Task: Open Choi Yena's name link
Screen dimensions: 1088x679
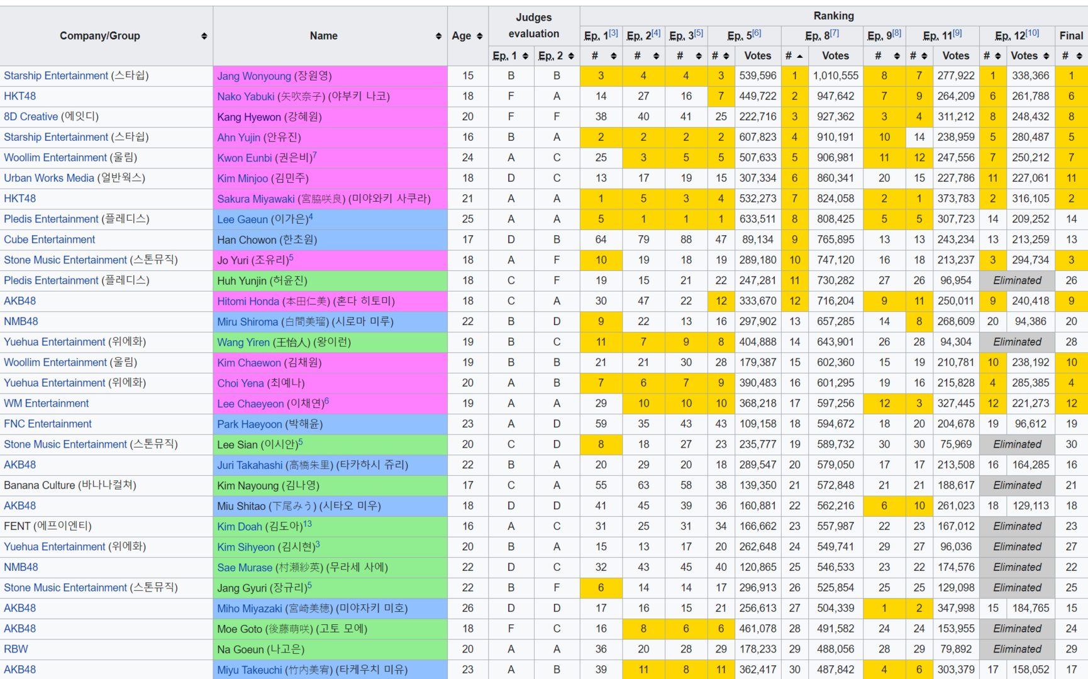Action: click(x=241, y=383)
